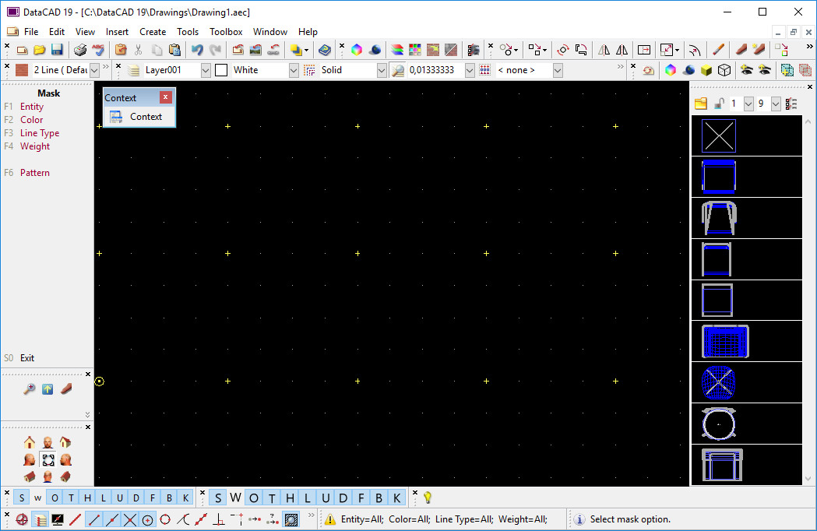
Task: Open the Create menu
Action: pos(153,32)
